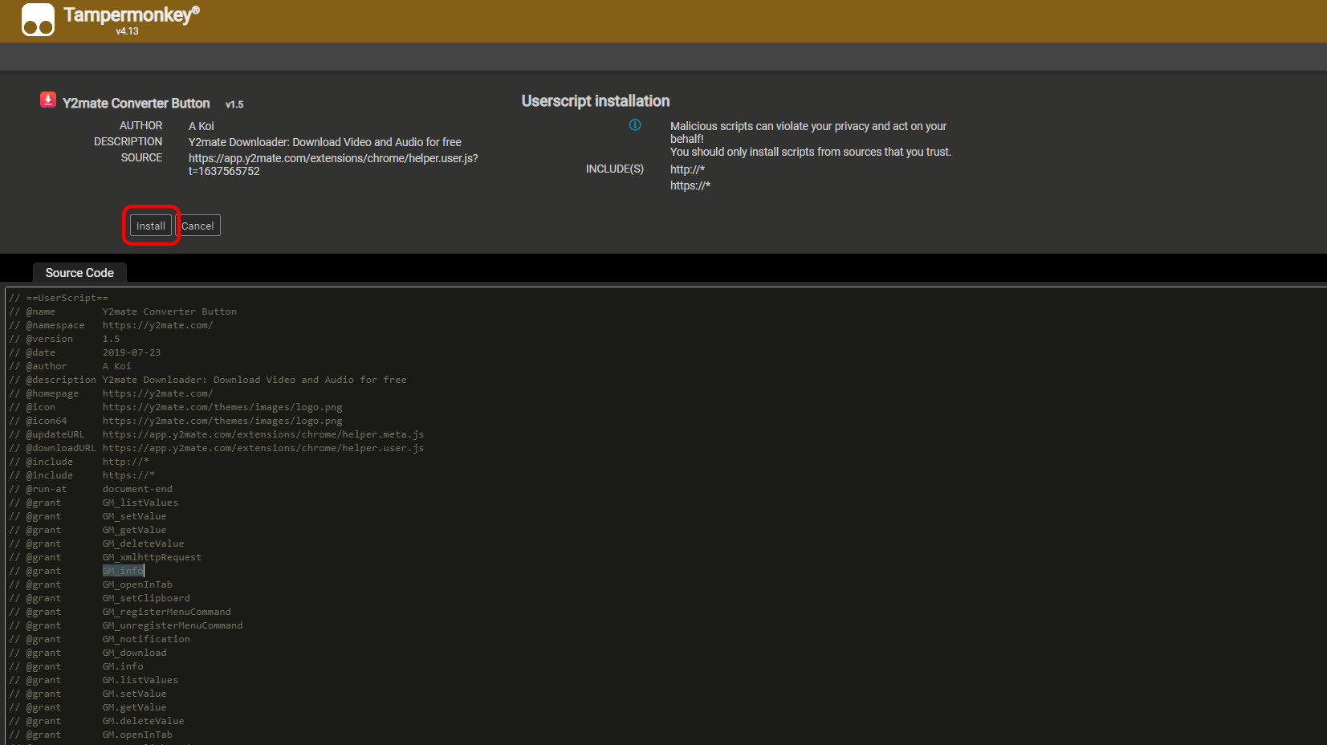Image resolution: width=1327 pixels, height=745 pixels.
Task: Click the GM_deleteValue grant line
Action: pos(96,543)
